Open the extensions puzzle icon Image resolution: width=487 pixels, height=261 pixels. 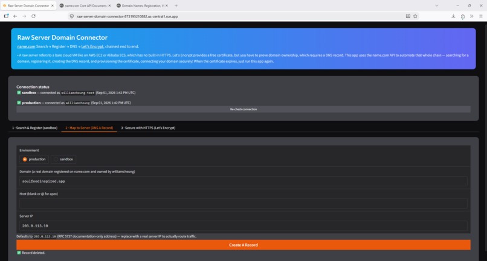click(x=463, y=16)
